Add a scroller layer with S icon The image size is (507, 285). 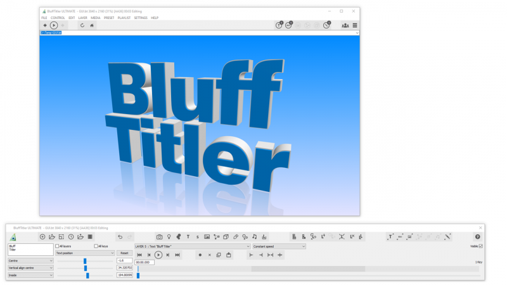click(198, 237)
